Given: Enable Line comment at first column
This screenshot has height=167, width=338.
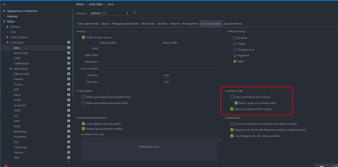Looking at the screenshot, I should [232, 97].
